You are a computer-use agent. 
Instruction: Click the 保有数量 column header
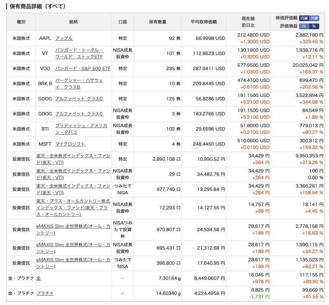coord(158,22)
